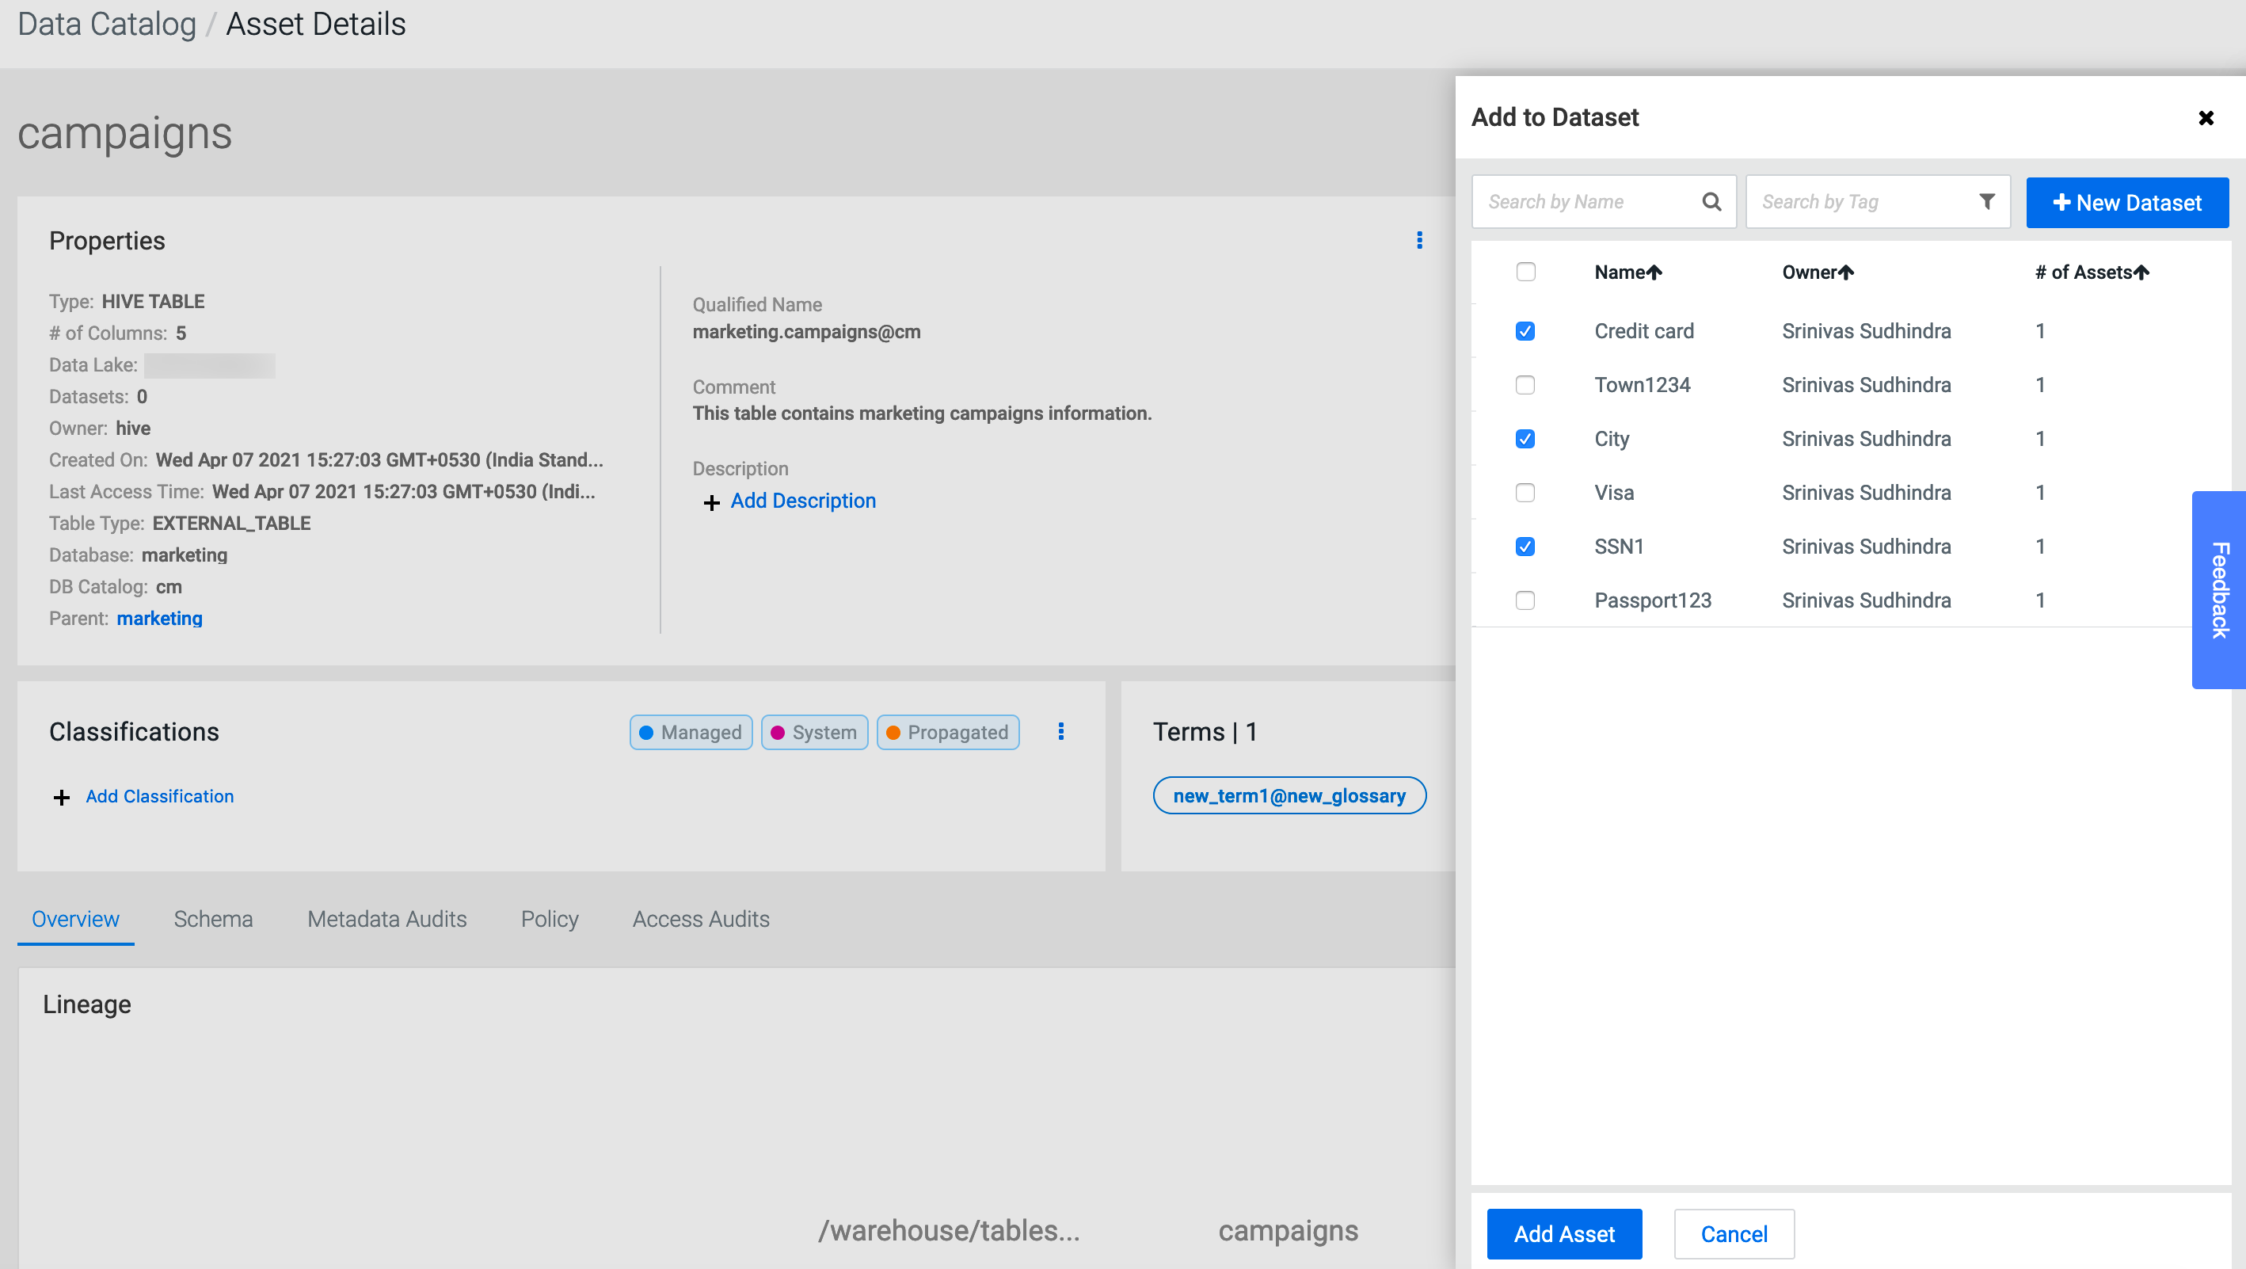Open the new_term1@new_glossary term chip
Image resolution: width=2246 pixels, height=1269 pixels.
[1289, 795]
